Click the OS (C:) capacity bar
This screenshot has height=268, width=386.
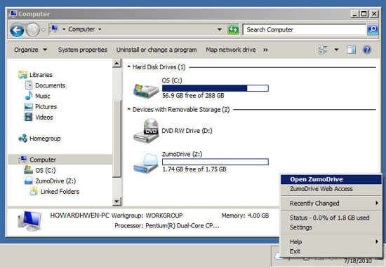[x=215, y=88]
